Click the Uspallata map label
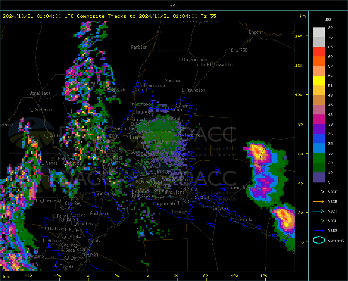This screenshot has height=281, width=348. pyautogui.click(x=40, y=93)
